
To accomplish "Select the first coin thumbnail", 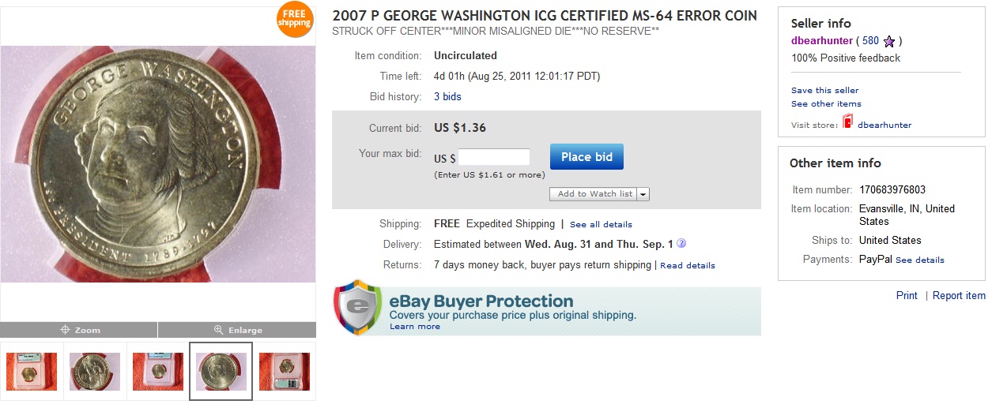I will pyautogui.click(x=32, y=372).
